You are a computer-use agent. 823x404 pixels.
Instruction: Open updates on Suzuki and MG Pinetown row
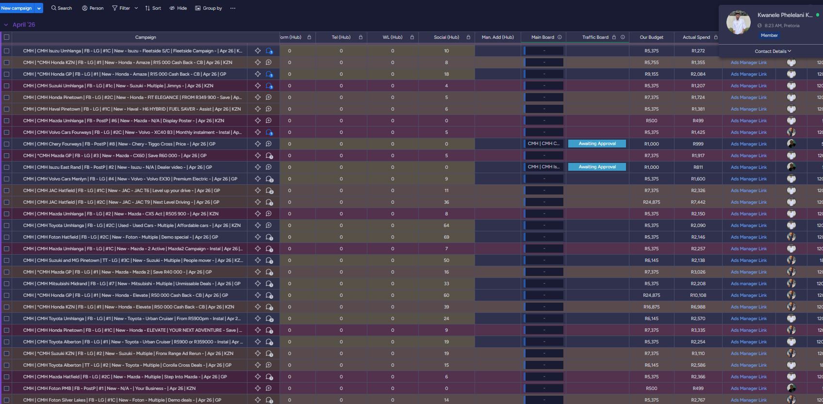point(269,260)
